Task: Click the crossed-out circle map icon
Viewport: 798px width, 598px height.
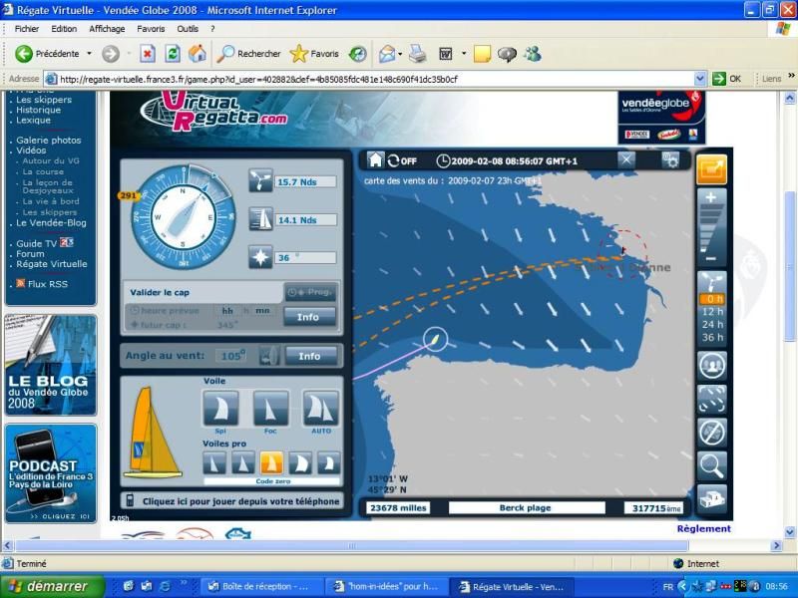Action: point(711,433)
